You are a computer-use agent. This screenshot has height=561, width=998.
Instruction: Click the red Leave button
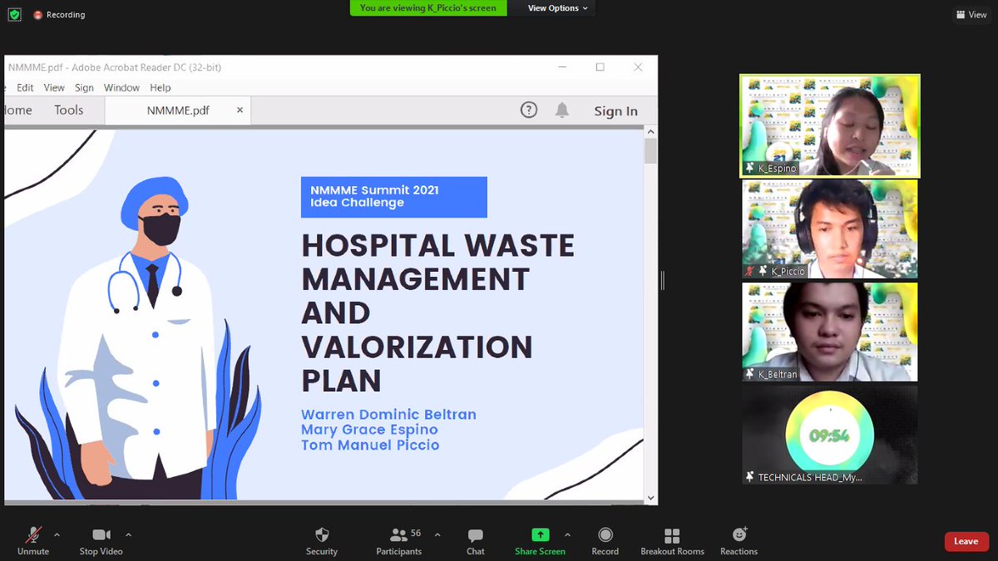(966, 541)
